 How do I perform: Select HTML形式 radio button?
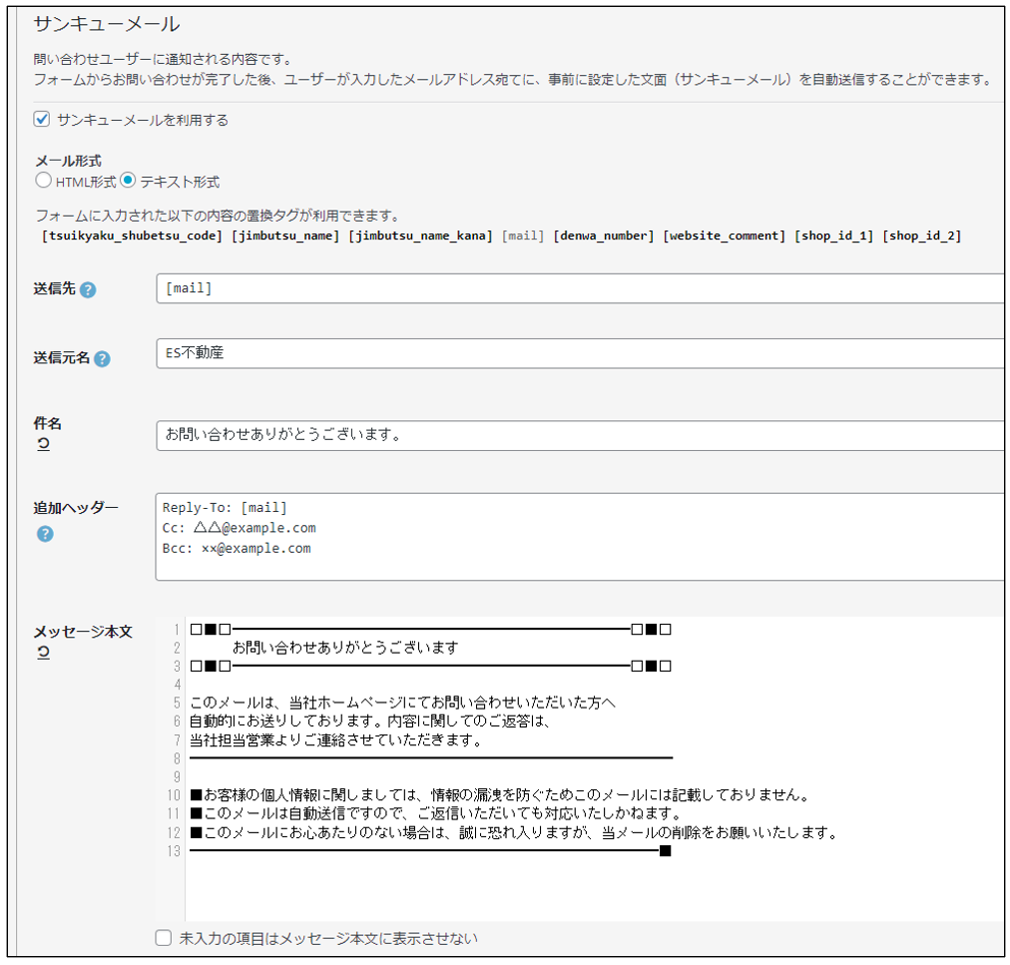[43, 181]
